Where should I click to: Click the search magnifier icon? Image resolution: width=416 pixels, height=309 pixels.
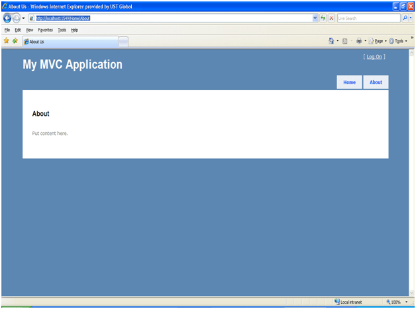click(405, 18)
